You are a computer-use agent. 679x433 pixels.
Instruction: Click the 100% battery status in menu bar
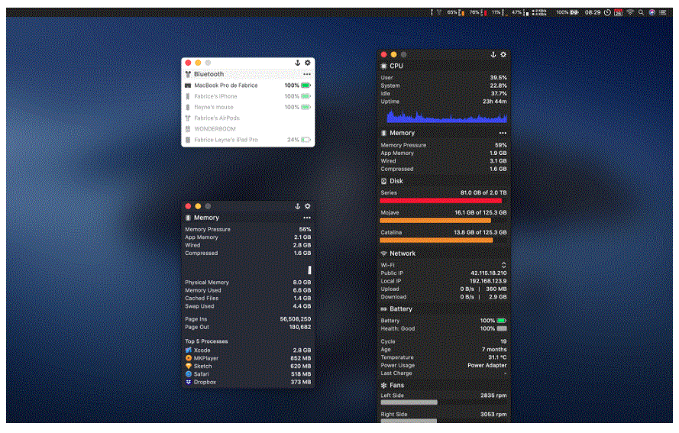567,12
